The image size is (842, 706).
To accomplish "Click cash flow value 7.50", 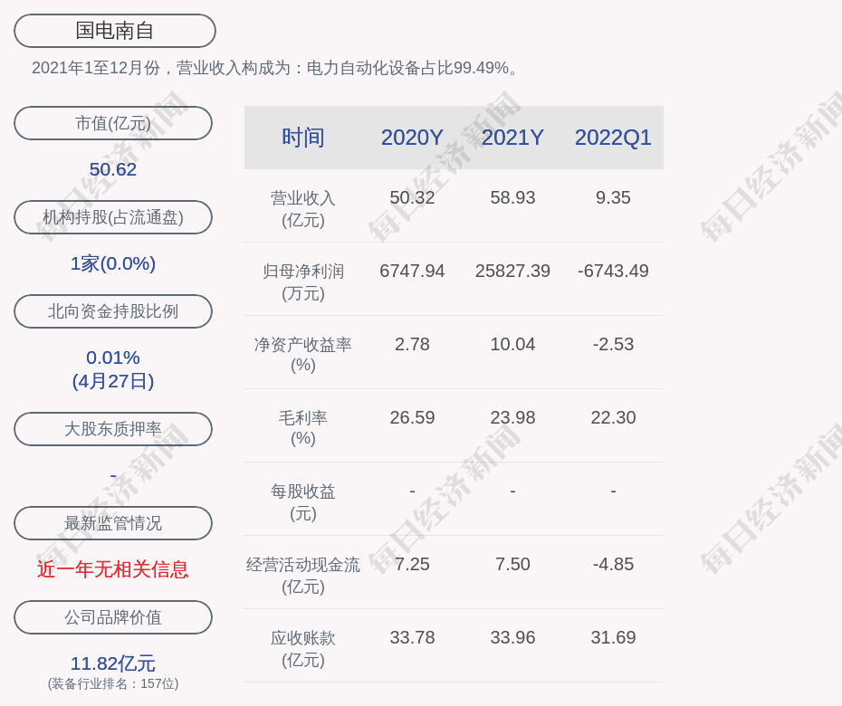I will (512, 564).
